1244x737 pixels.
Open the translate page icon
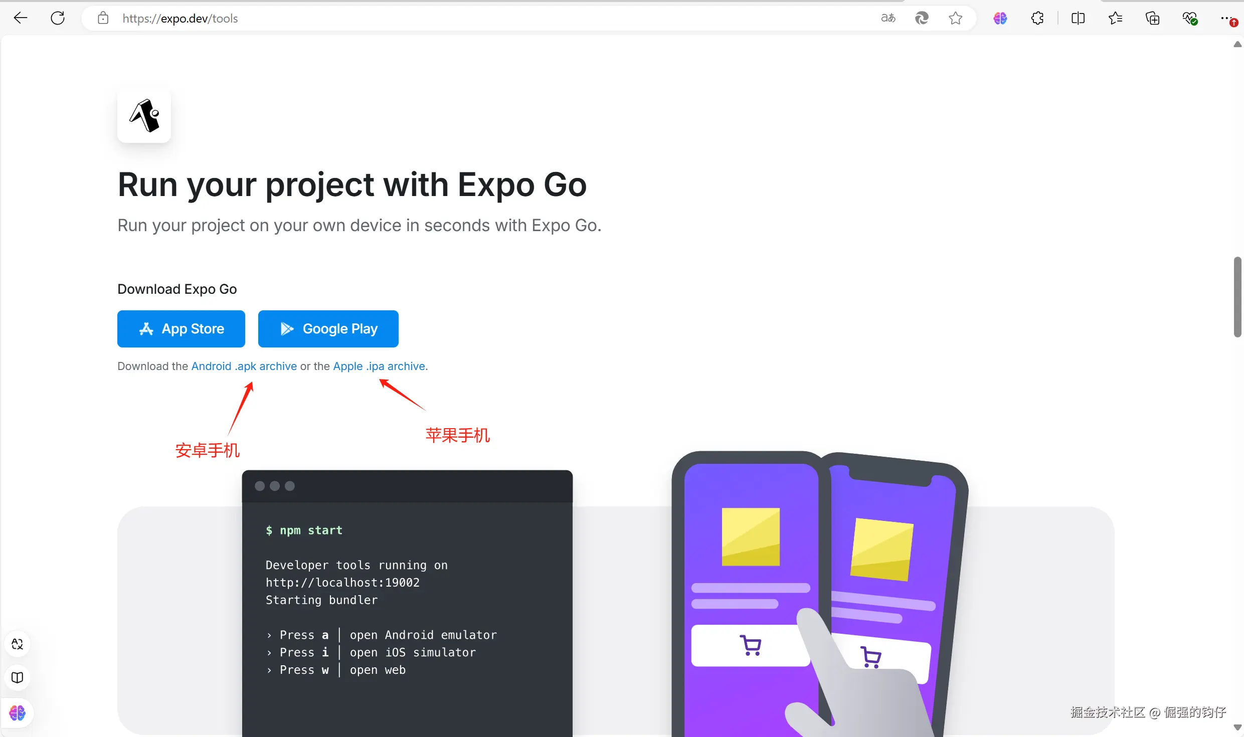(x=888, y=19)
